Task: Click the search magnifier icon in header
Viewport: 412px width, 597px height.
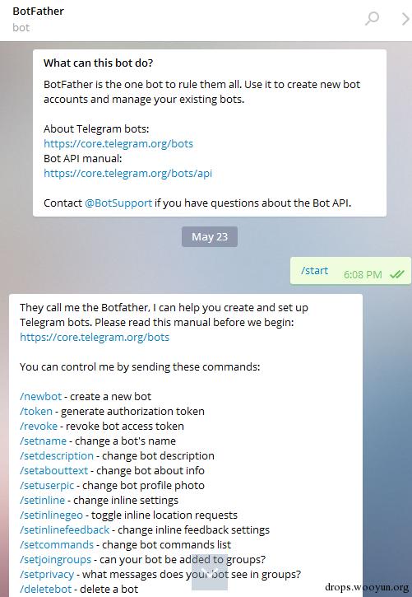Action: [x=372, y=18]
